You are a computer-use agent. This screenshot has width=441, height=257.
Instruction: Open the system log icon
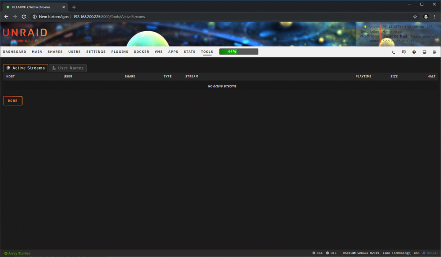434,52
